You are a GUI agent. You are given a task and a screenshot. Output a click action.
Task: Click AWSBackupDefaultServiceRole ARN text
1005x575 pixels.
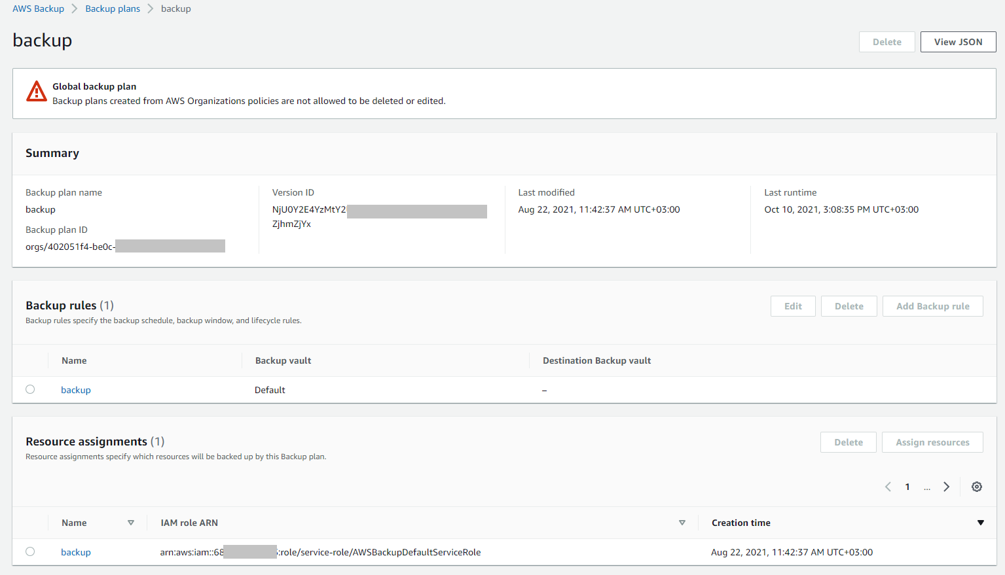[x=320, y=552]
